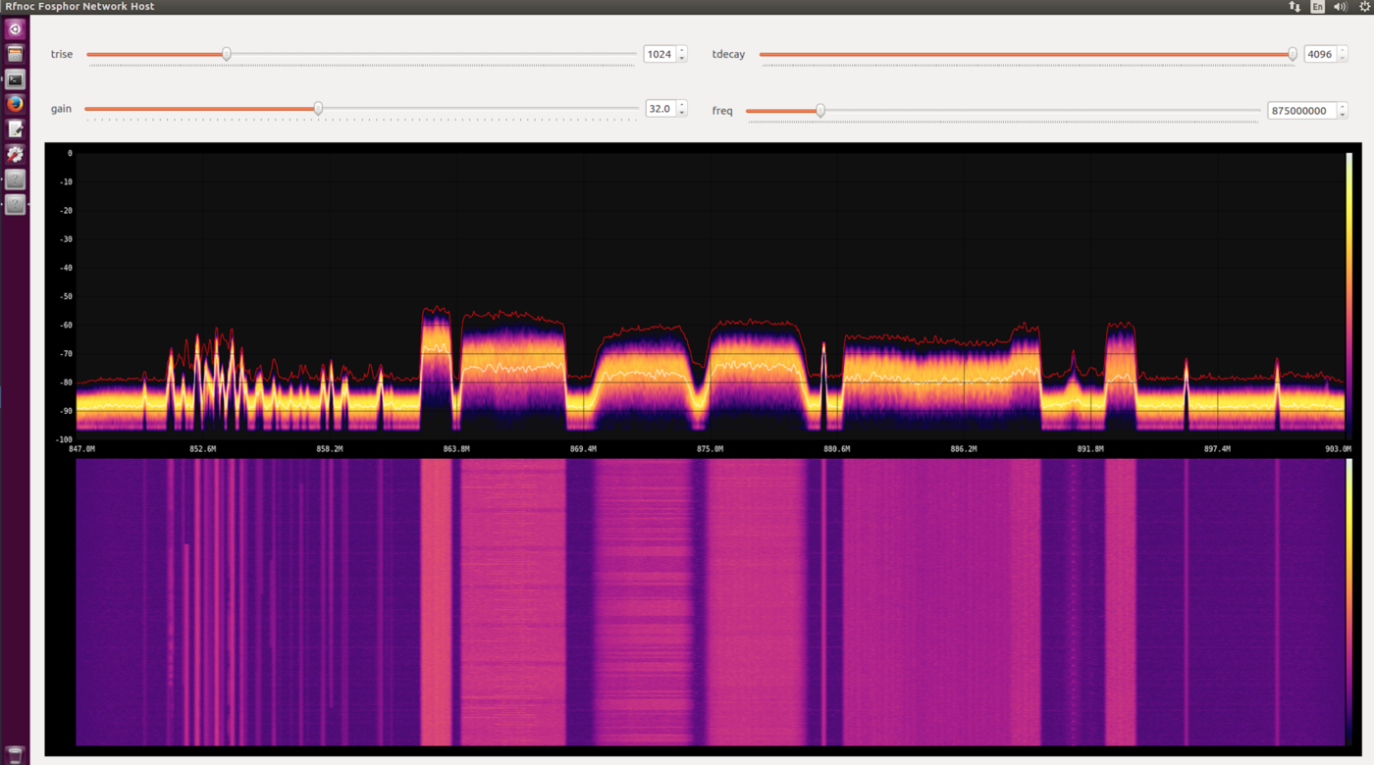Screen dimensions: 1374x765
Task: Decrement the tdecay value with its down arrow
Action: (1341, 59)
